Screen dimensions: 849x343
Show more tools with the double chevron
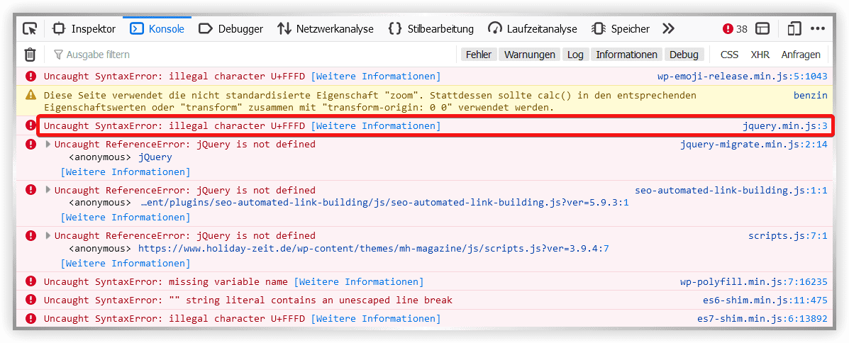(x=668, y=29)
